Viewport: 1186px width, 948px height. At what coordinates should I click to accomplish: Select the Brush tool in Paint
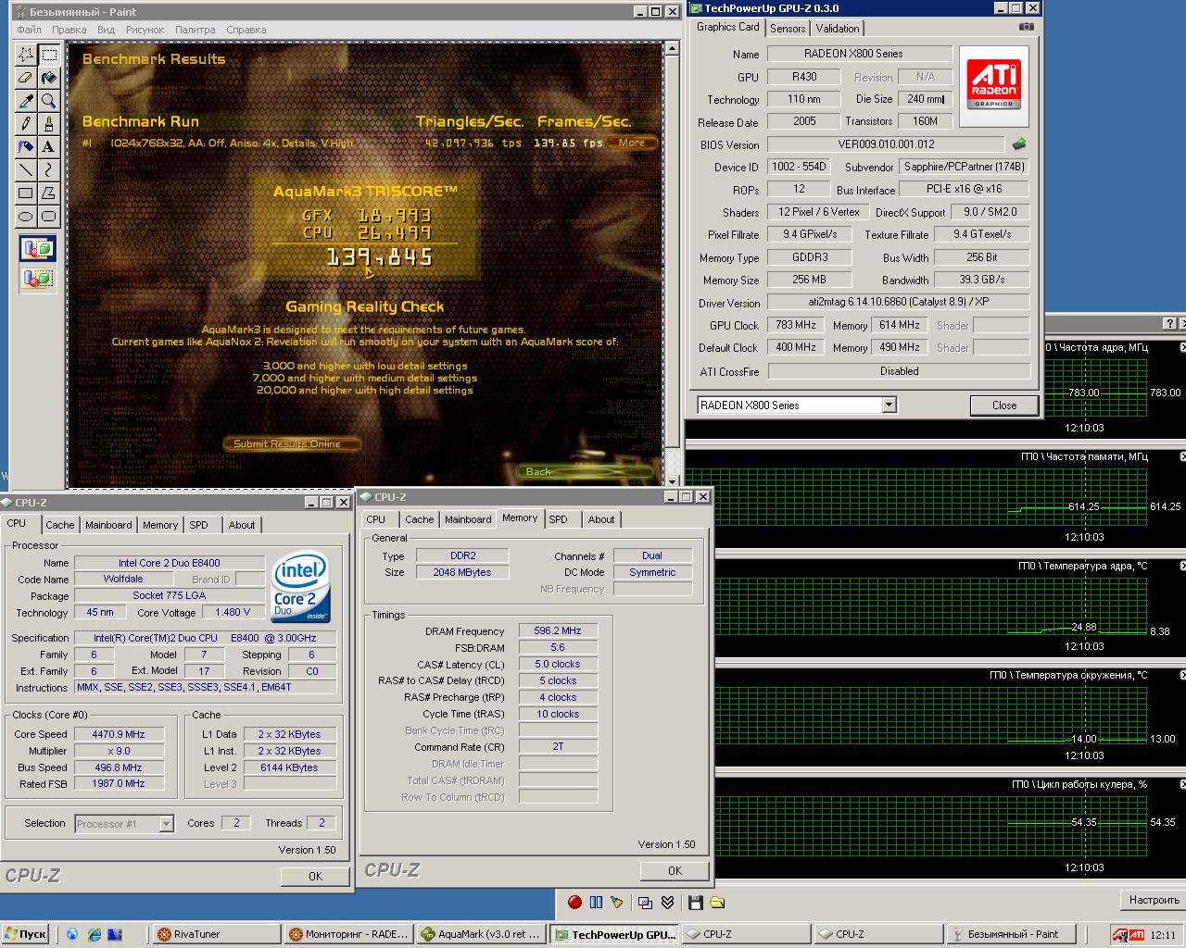coord(48,124)
